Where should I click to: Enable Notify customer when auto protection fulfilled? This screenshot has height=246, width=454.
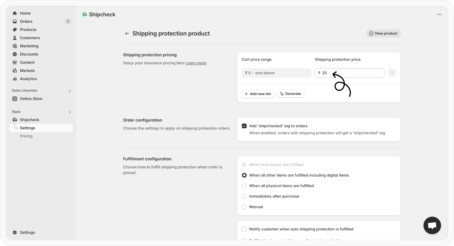point(244,229)
